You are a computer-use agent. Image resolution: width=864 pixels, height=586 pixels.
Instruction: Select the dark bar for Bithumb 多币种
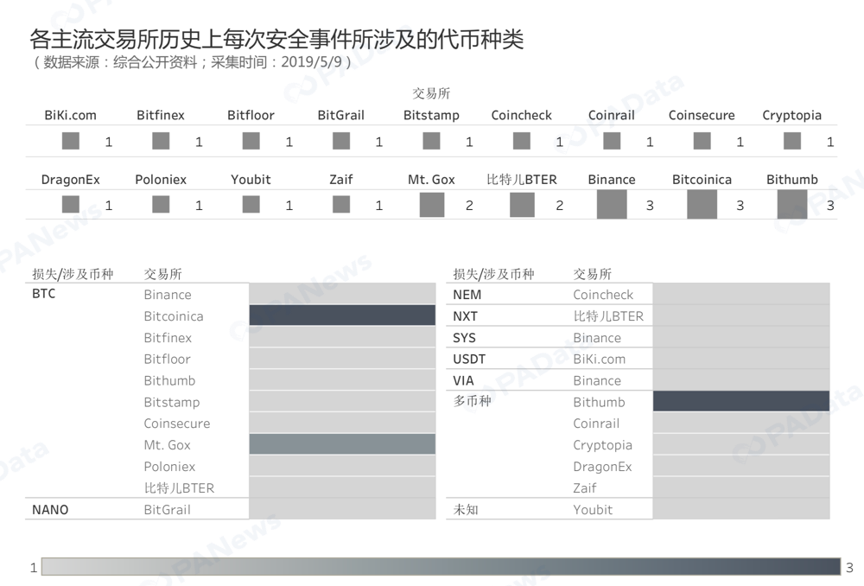click(x=741, y=401)
